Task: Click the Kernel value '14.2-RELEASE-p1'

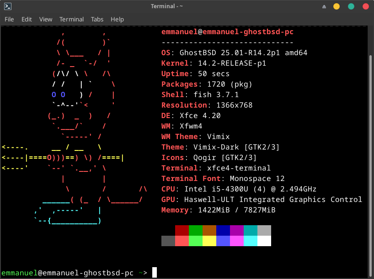Action: [232, 63]
